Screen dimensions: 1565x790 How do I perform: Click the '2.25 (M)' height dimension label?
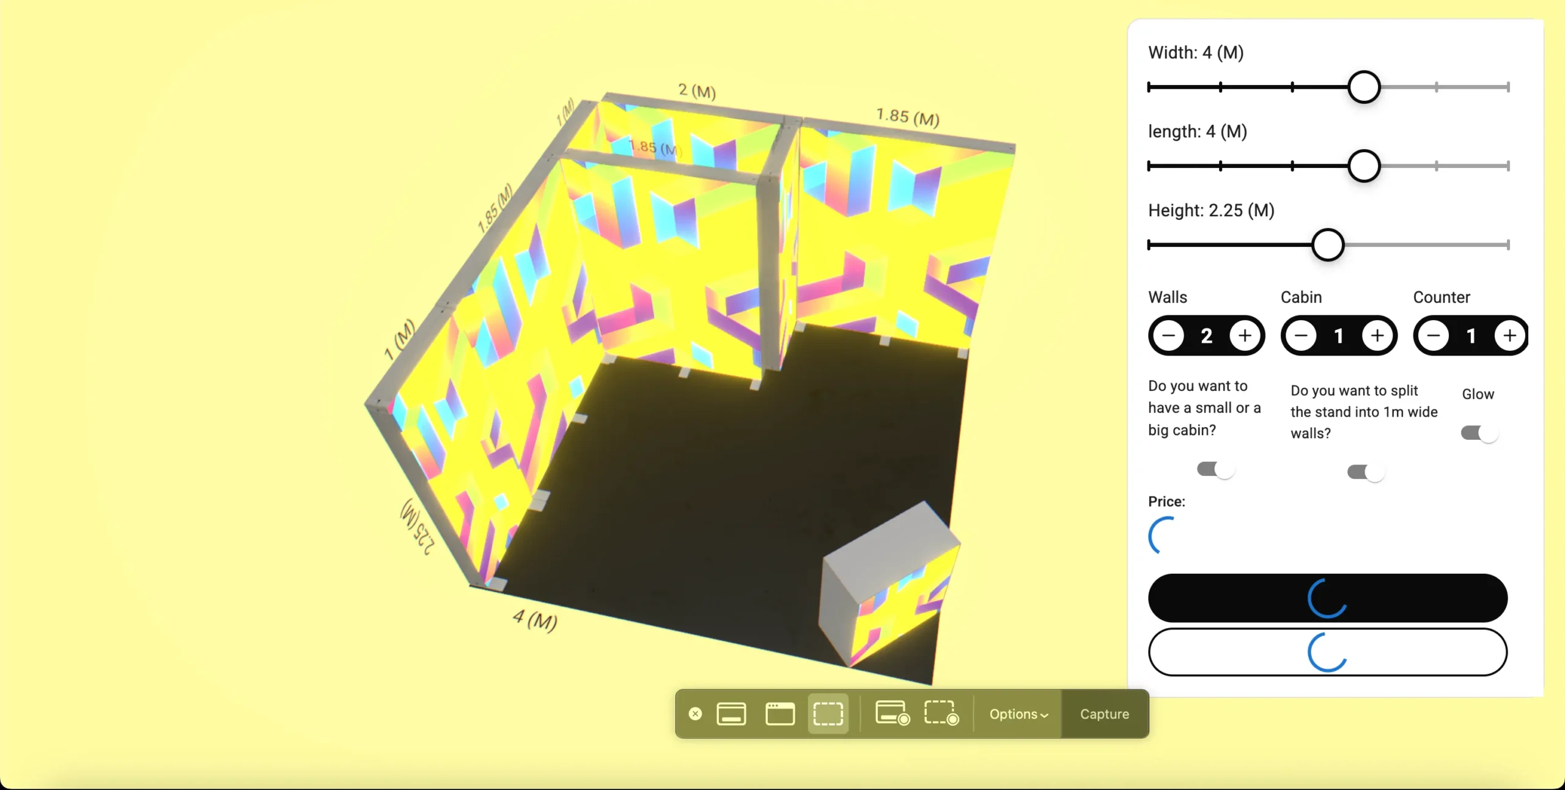(x=418, y=526)
